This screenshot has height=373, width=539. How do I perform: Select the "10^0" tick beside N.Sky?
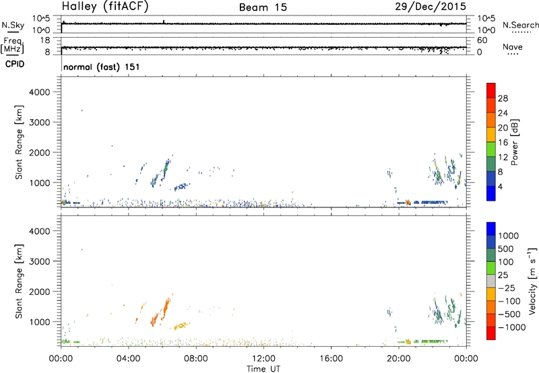[41, 30]
